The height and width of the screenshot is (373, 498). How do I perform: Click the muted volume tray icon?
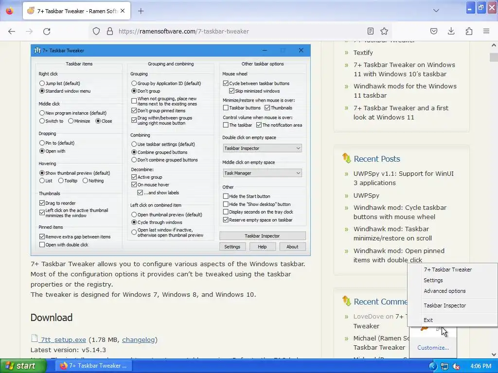456,366
